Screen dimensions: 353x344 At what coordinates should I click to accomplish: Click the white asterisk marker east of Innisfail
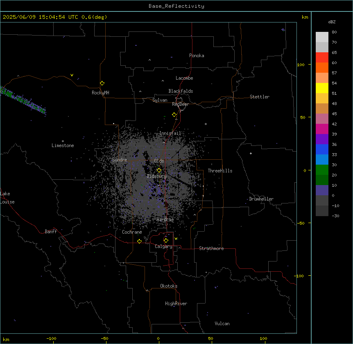(206, 124)
